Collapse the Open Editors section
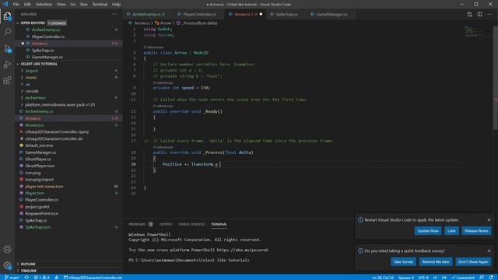 coord(33,23)
